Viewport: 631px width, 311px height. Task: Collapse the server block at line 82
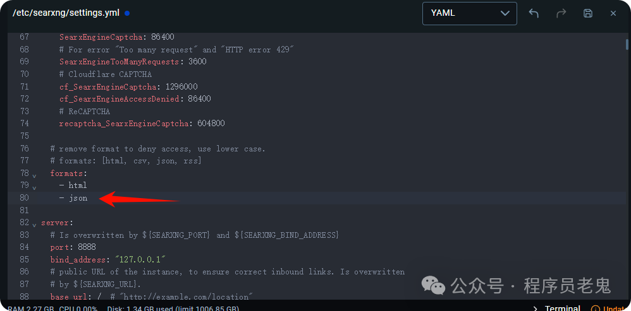click(34, 225)
